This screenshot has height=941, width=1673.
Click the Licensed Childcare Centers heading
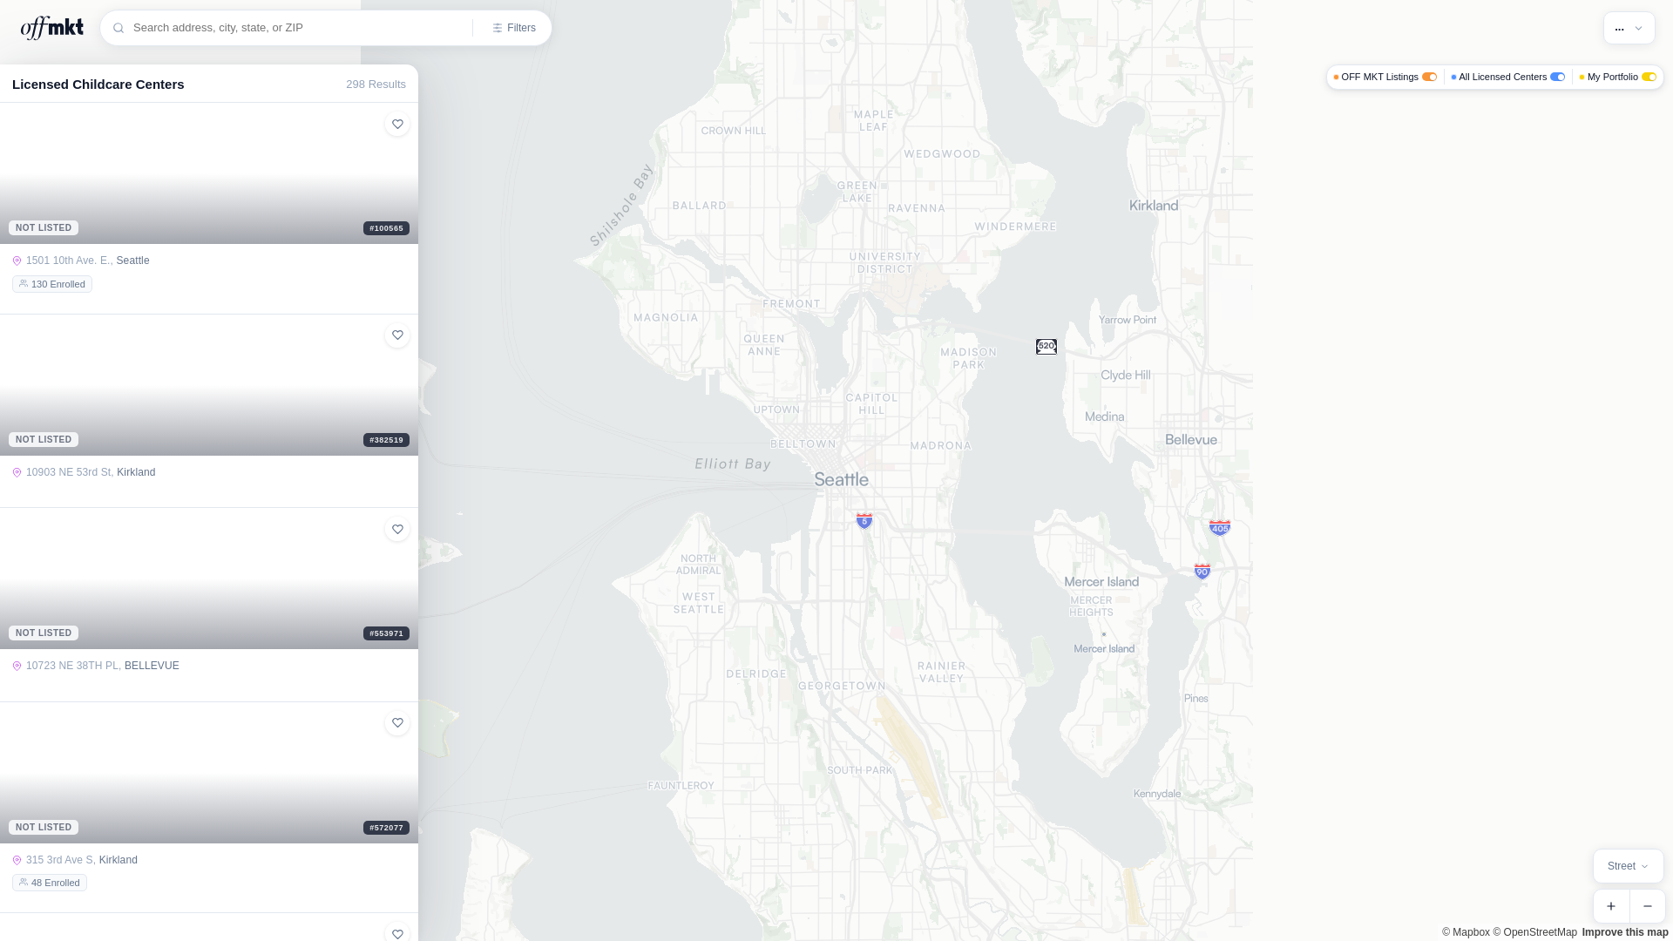[98, 85]
